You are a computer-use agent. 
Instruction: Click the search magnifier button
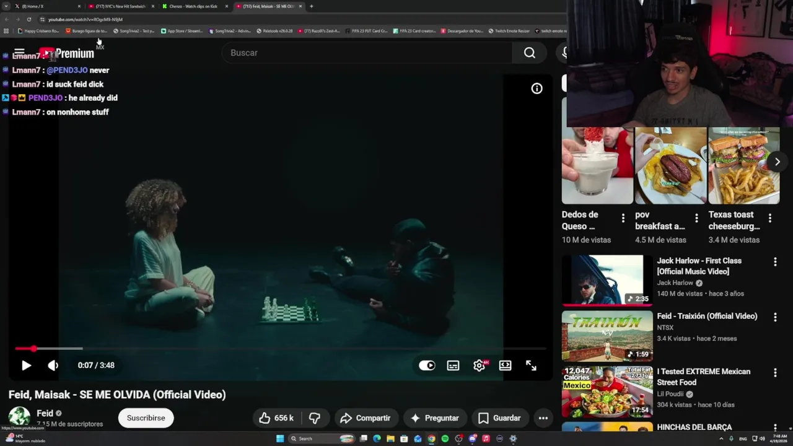click(530, 53)
